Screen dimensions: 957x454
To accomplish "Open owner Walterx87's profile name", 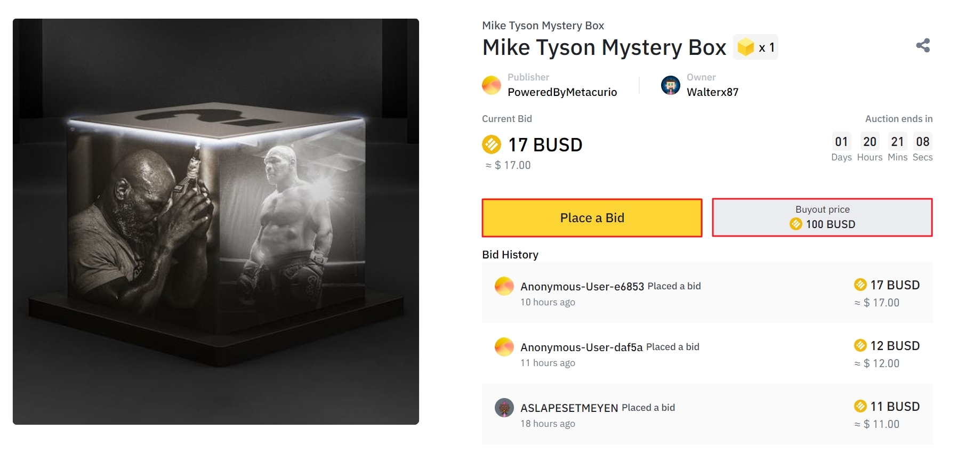I will [712, 92].
